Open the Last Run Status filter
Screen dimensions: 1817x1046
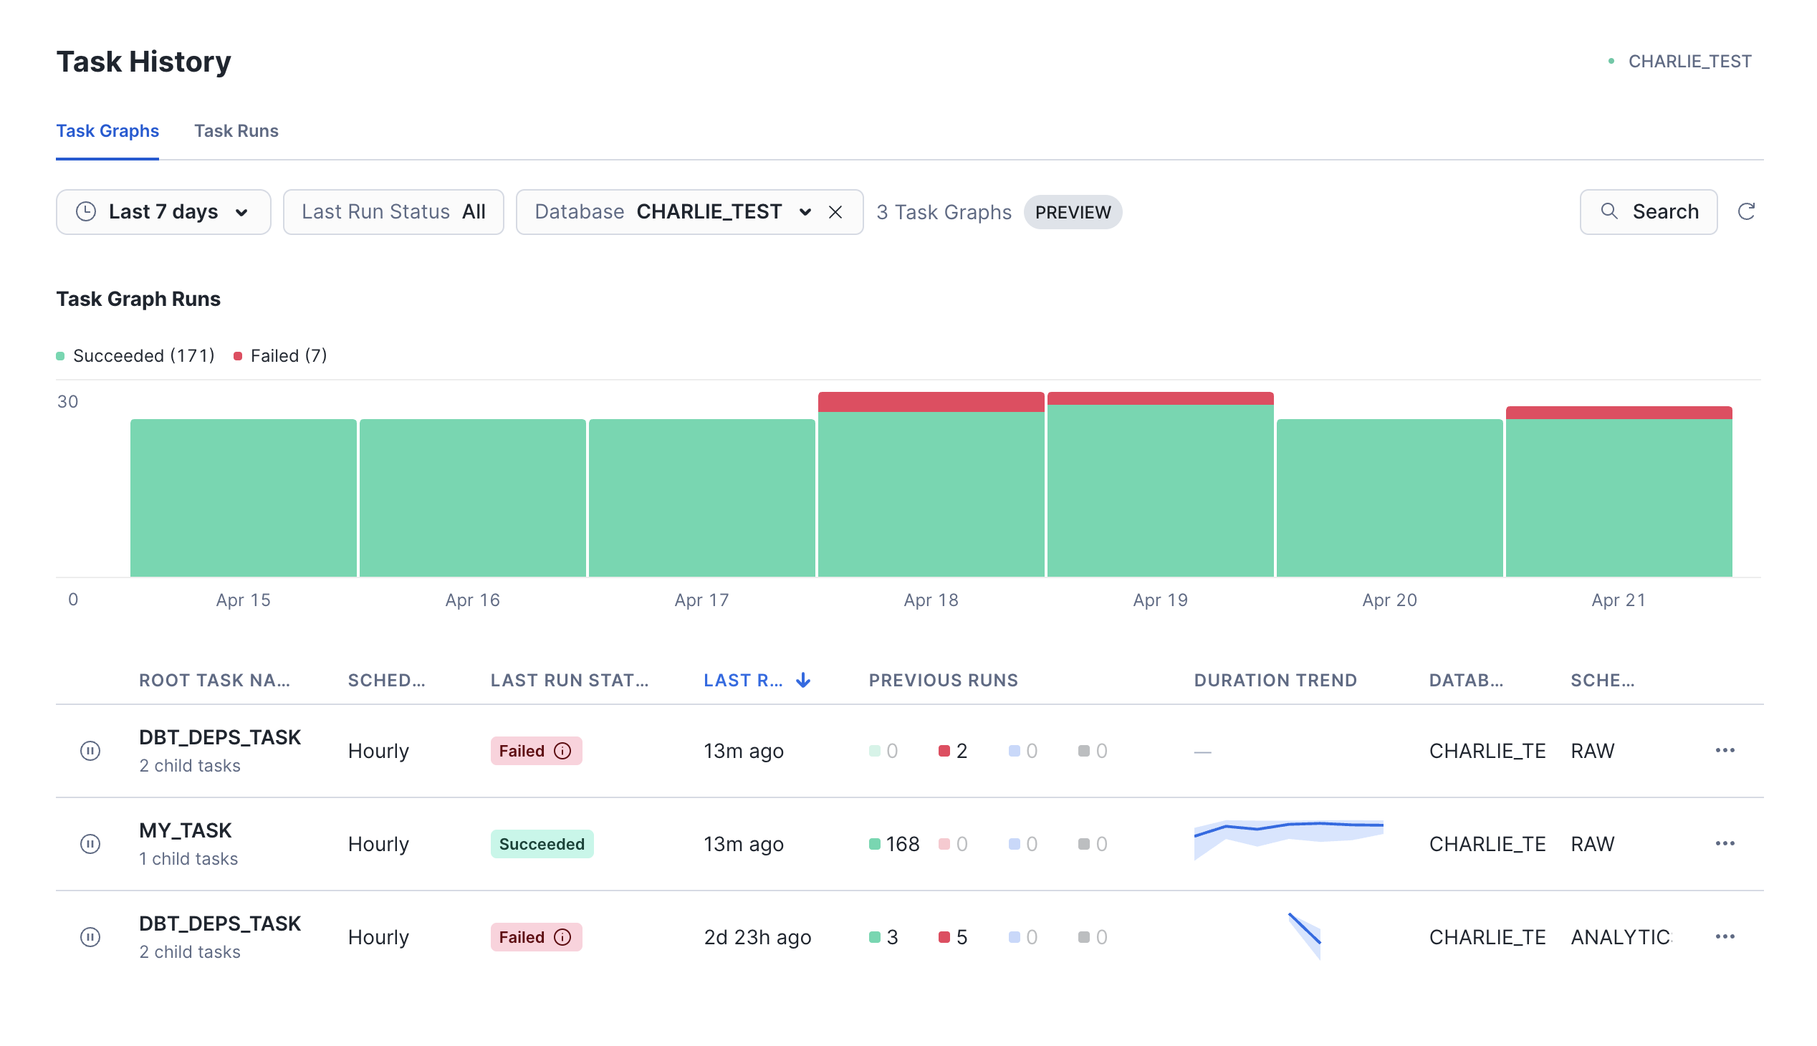click(x=393, y=211)
